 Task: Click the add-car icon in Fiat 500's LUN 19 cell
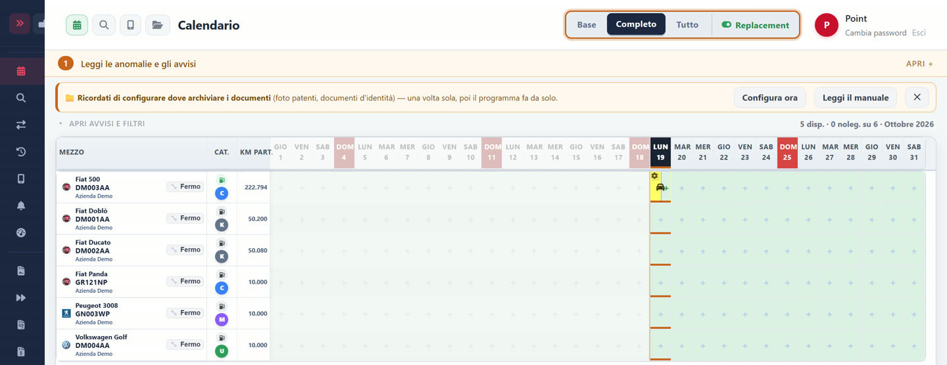tap(662, 188)
